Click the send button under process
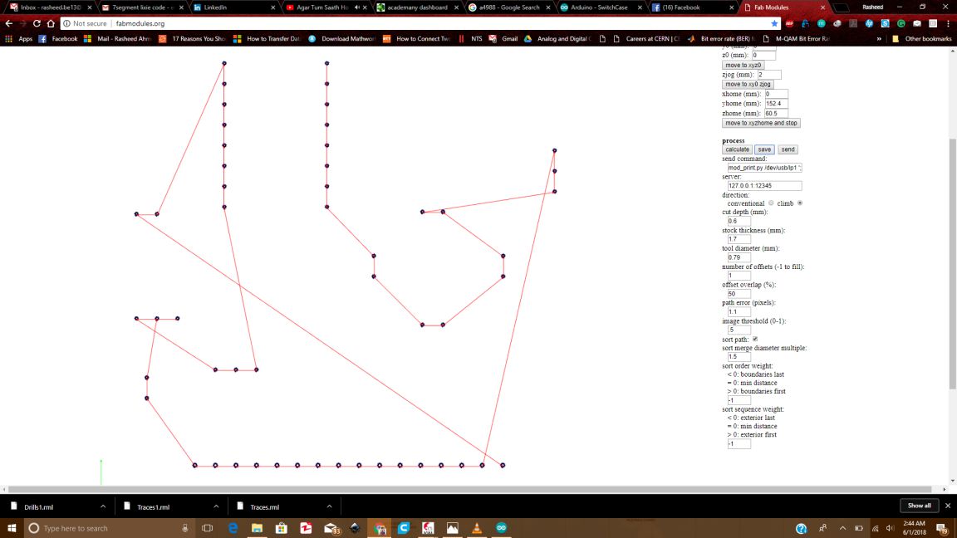 (788, 149)
